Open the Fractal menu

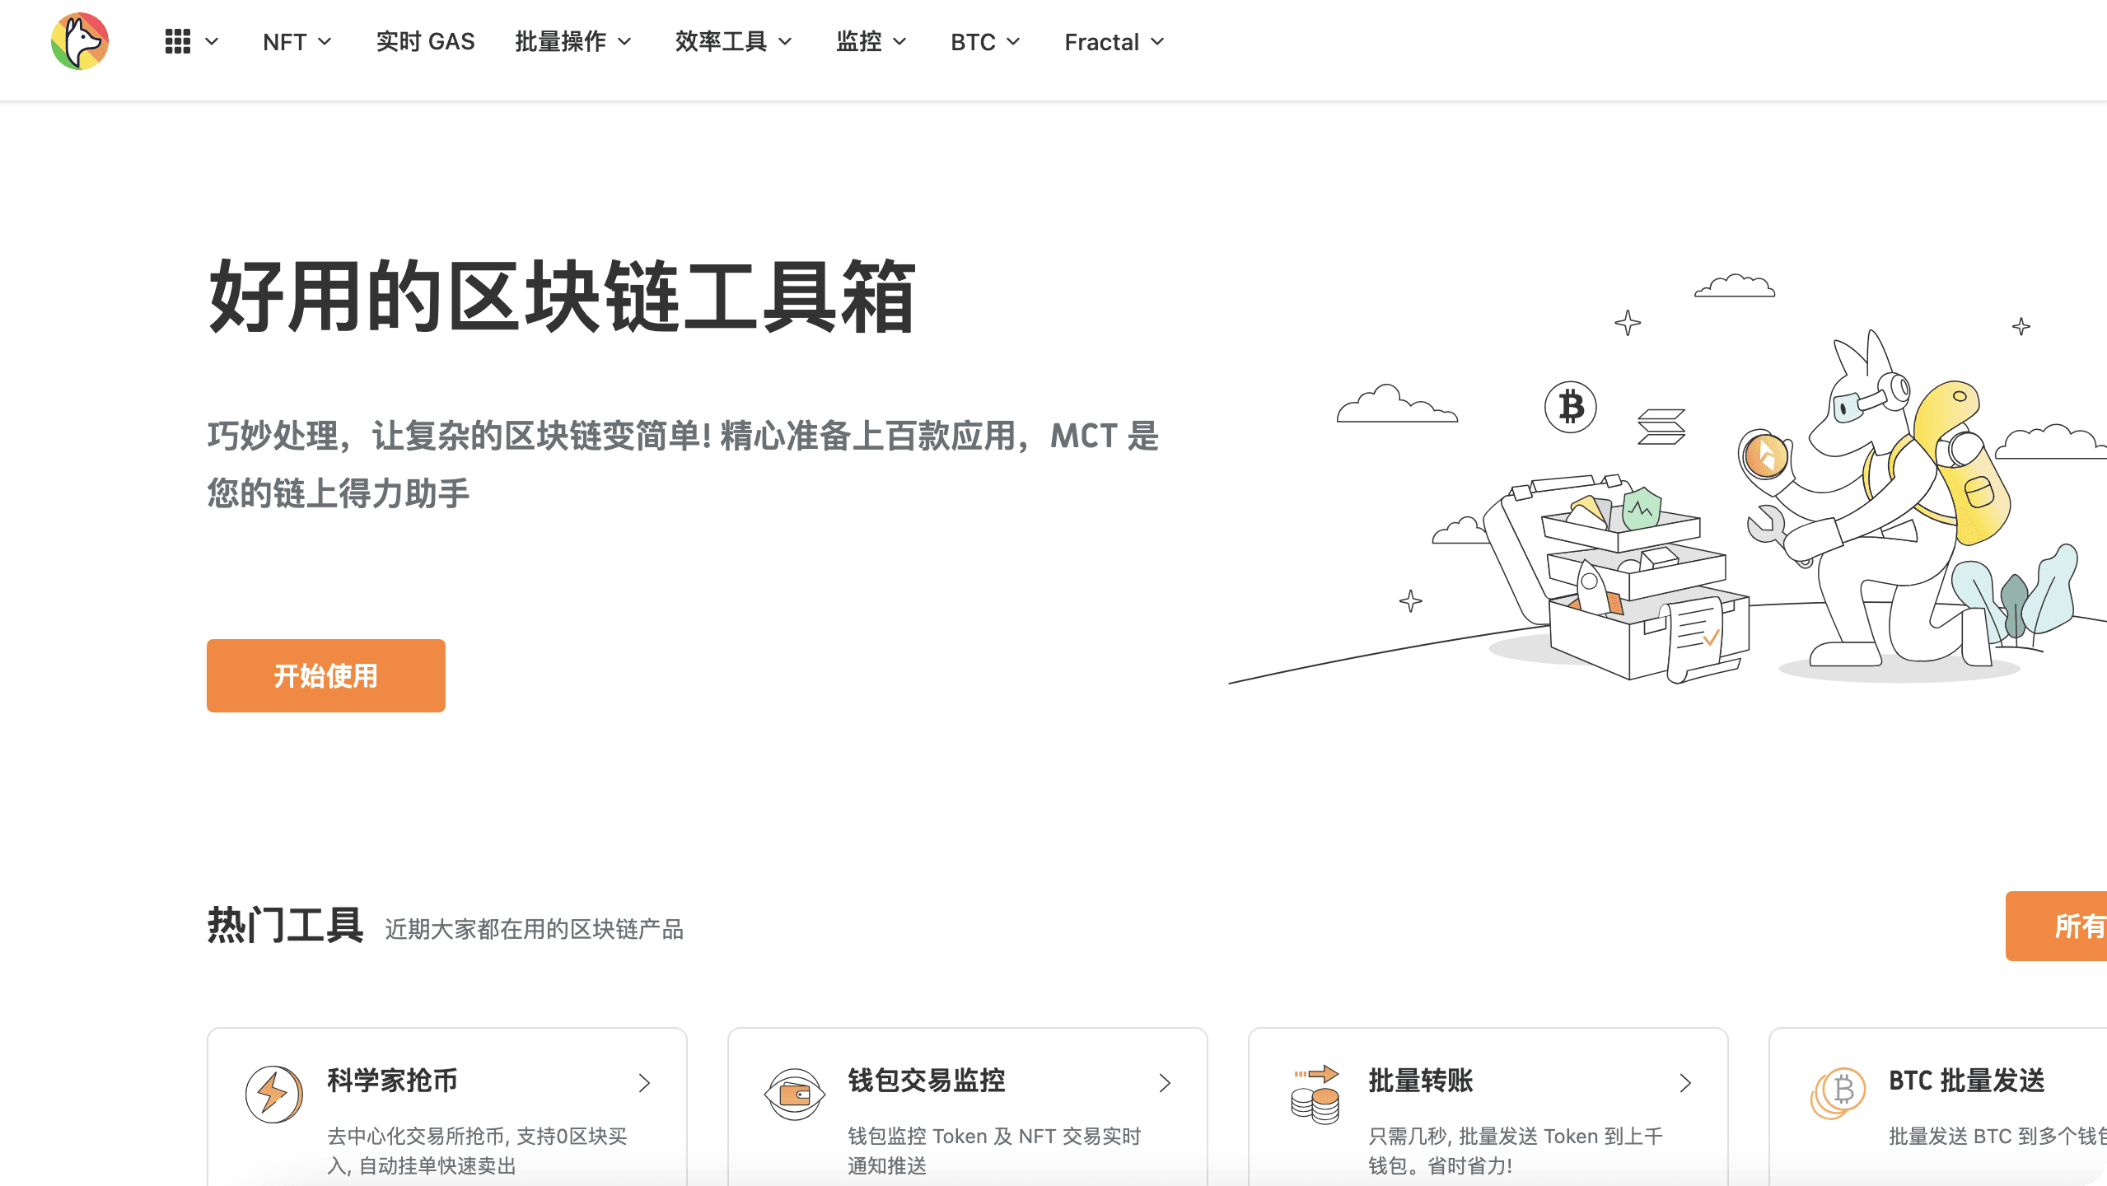[1101, 42]
